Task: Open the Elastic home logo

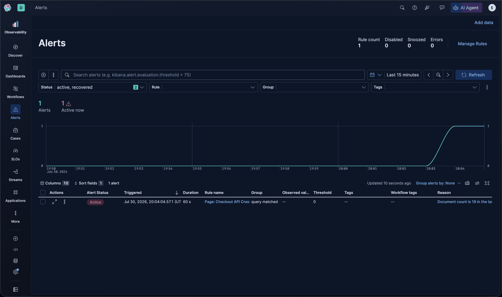Action: pos(8,8)
